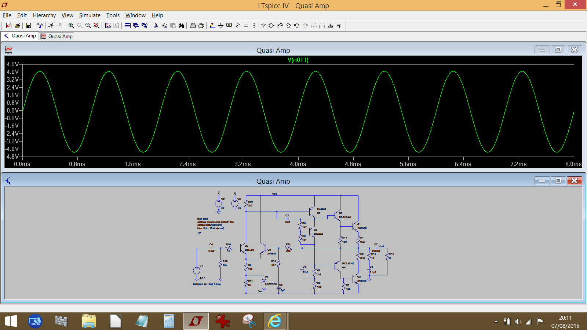Click the 0.0V vertical axis label
Image resolution: width=587 pixels, height=330 pixels.
point(12,110)
